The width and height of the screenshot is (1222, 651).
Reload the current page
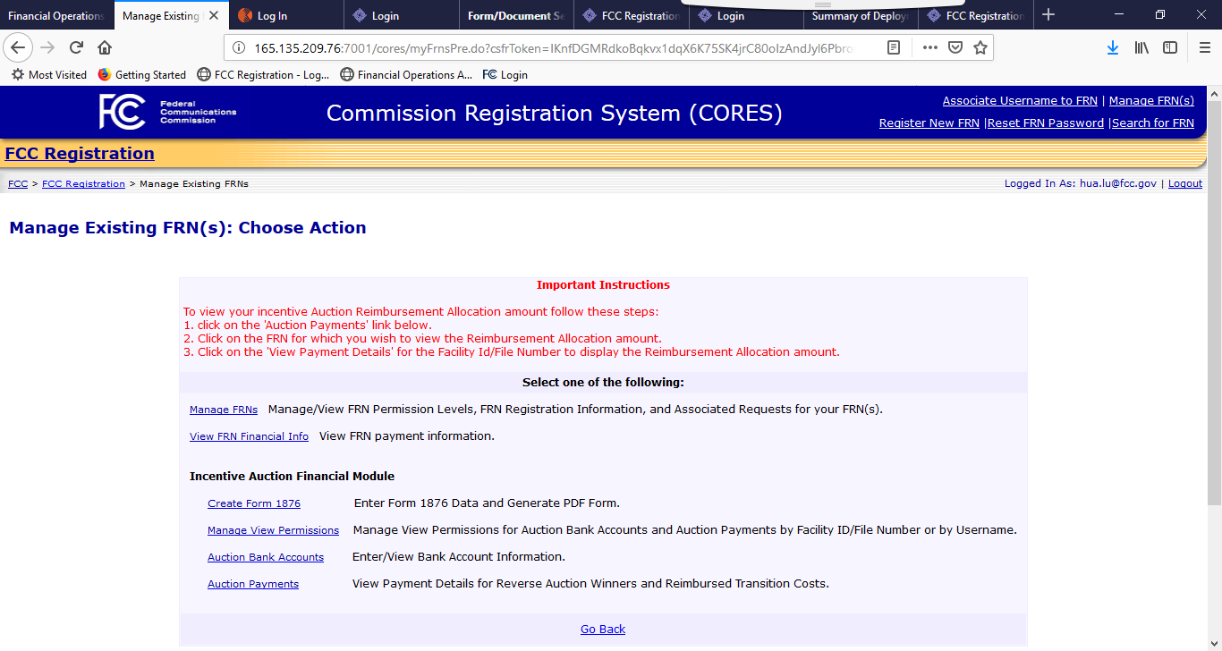(77, 47)
